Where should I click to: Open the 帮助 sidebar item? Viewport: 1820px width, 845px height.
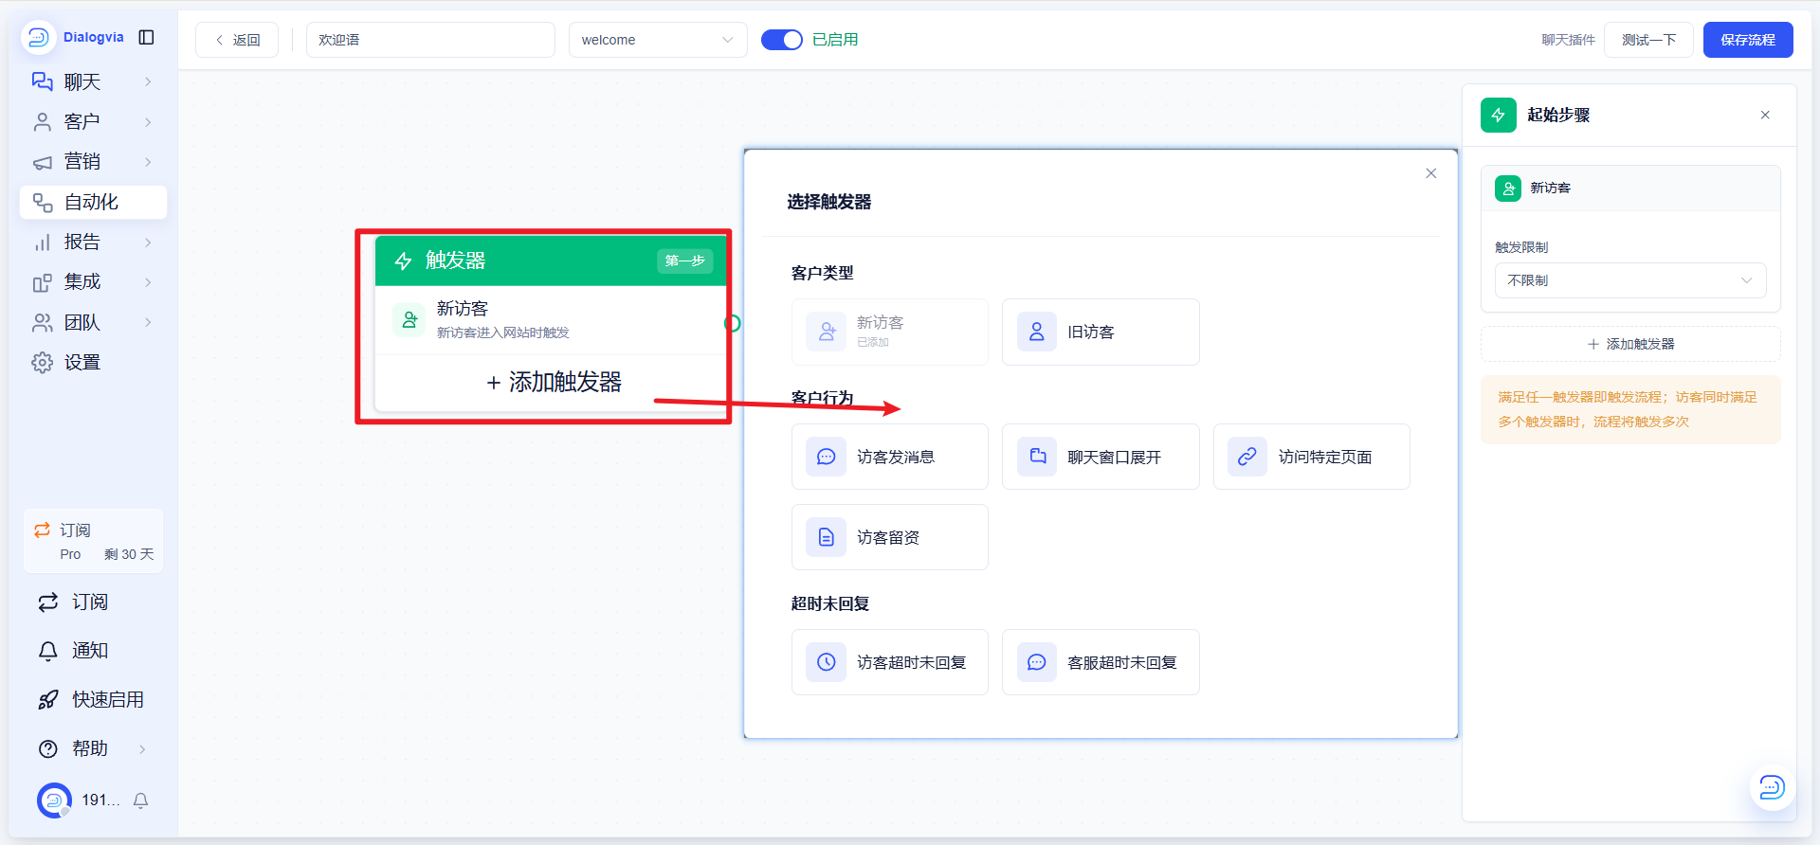93,748
